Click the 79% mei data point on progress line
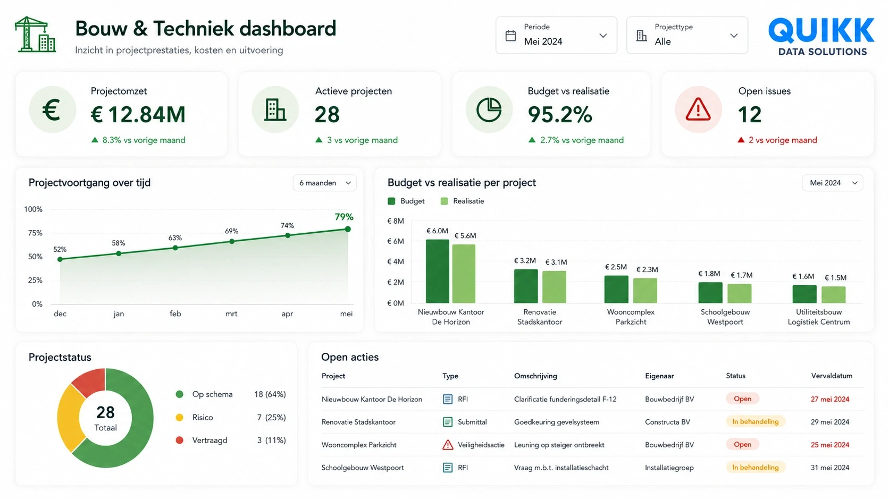The height and width of the screenshot is (500, 889). tap(348, 229)
